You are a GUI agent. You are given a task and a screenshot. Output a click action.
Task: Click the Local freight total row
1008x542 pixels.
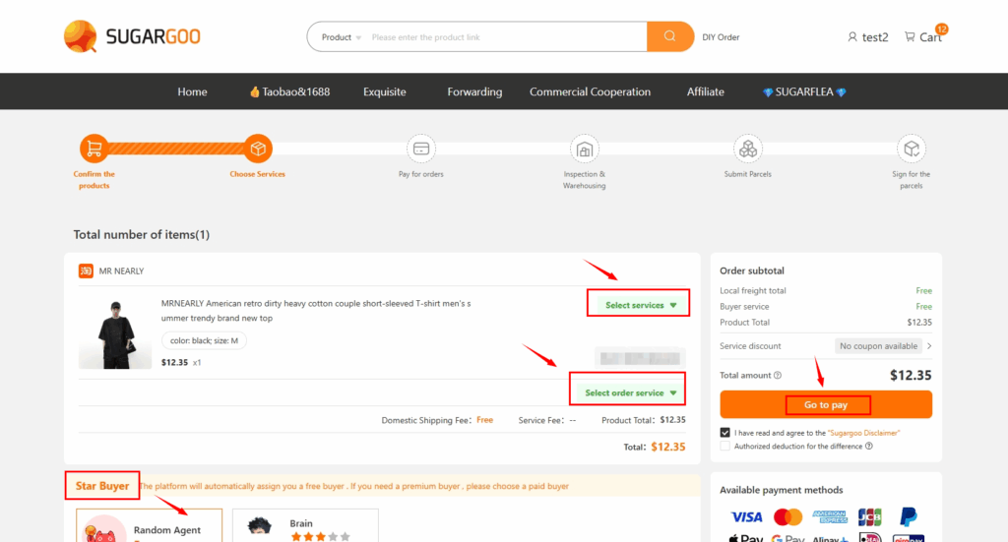pos(826,291)
